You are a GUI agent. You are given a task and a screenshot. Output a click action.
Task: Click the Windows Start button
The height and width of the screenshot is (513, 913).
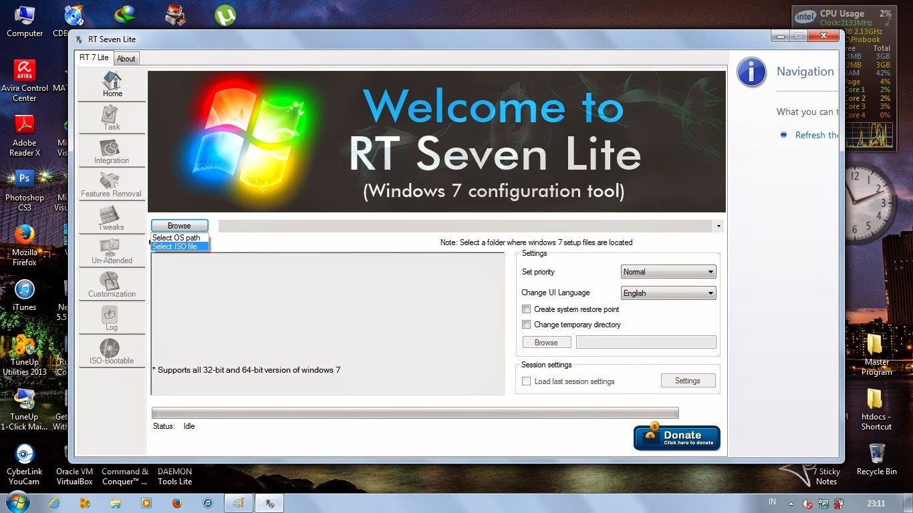17,502
